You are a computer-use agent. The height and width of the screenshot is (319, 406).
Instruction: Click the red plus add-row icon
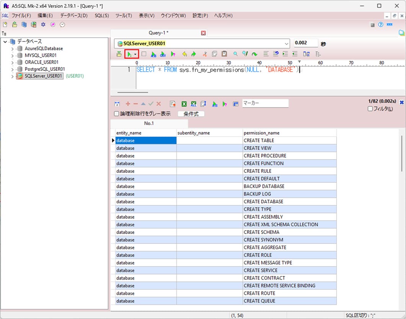(x=128, y=104)
